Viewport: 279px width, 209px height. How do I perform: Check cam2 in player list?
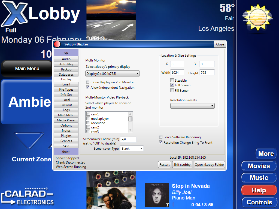(88, 127)
